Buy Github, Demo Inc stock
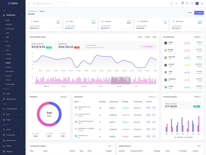The image size is (206, 155). click(x=148, y=108)
